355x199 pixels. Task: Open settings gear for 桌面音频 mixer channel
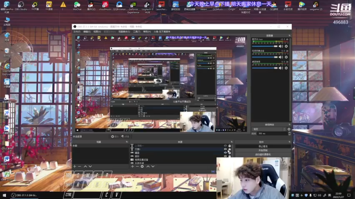(x=286, y=68)
